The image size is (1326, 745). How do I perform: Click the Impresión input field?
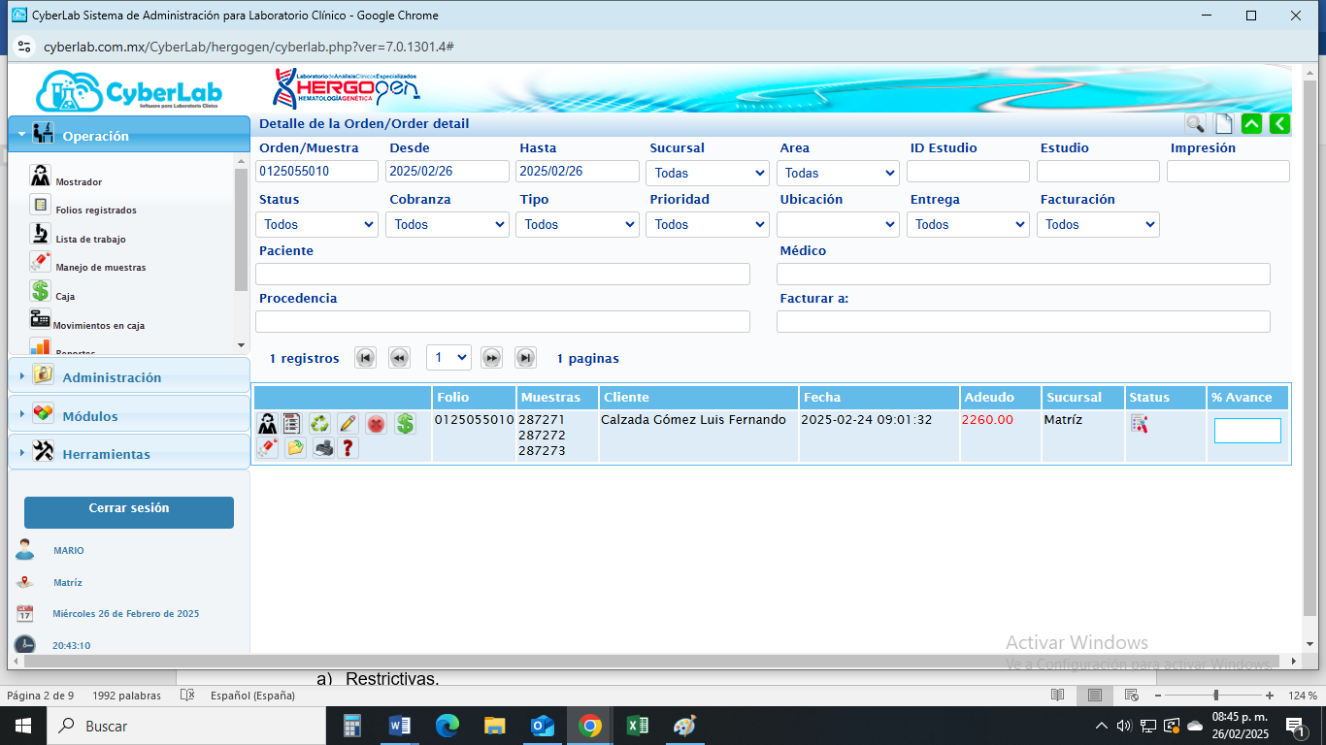coord(1228,172)
